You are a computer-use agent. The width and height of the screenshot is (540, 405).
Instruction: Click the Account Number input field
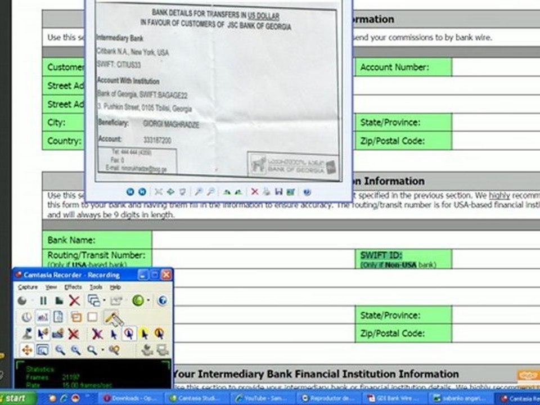(x=496, y=67)
